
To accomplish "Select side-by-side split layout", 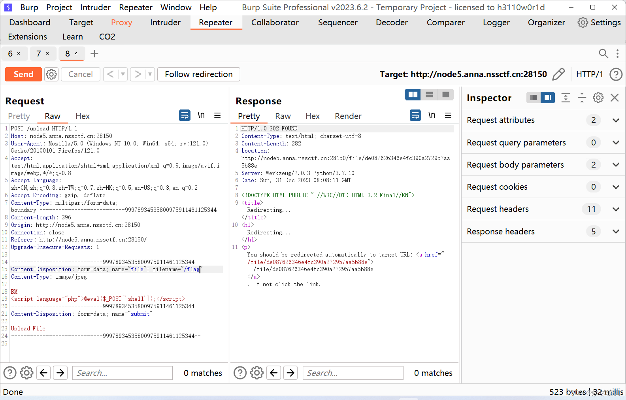I will [x=413, y=95].
